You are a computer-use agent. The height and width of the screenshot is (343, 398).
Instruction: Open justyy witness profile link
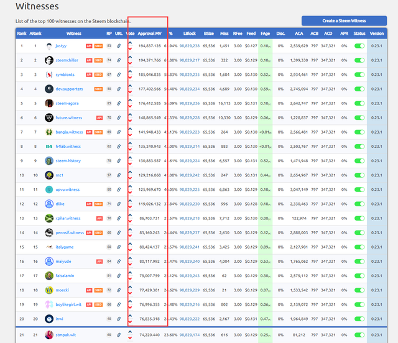click(61, 46)
